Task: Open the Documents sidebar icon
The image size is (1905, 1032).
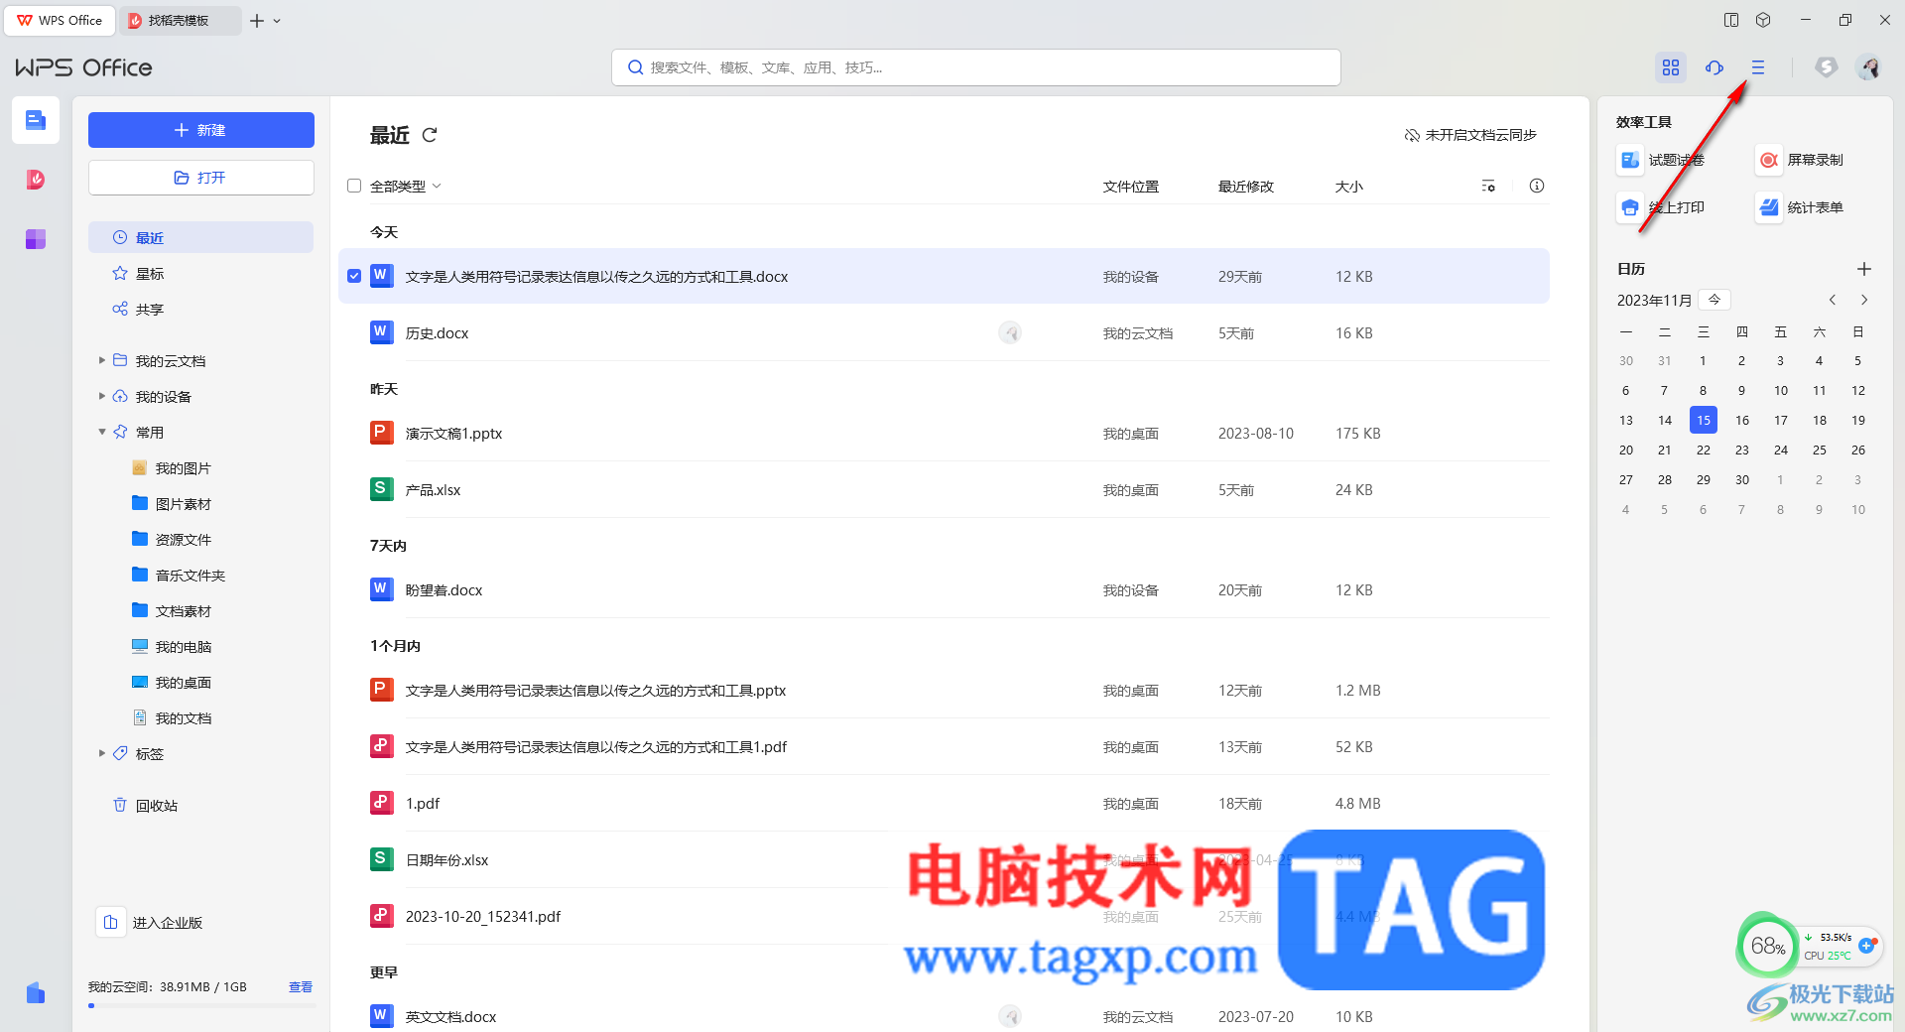Action: [36, 120]
